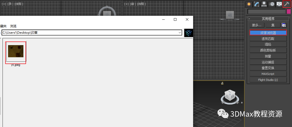The image size is (292, 127).
Task: Open the Modify tab in the command panel
Action: tap(256, 4)
